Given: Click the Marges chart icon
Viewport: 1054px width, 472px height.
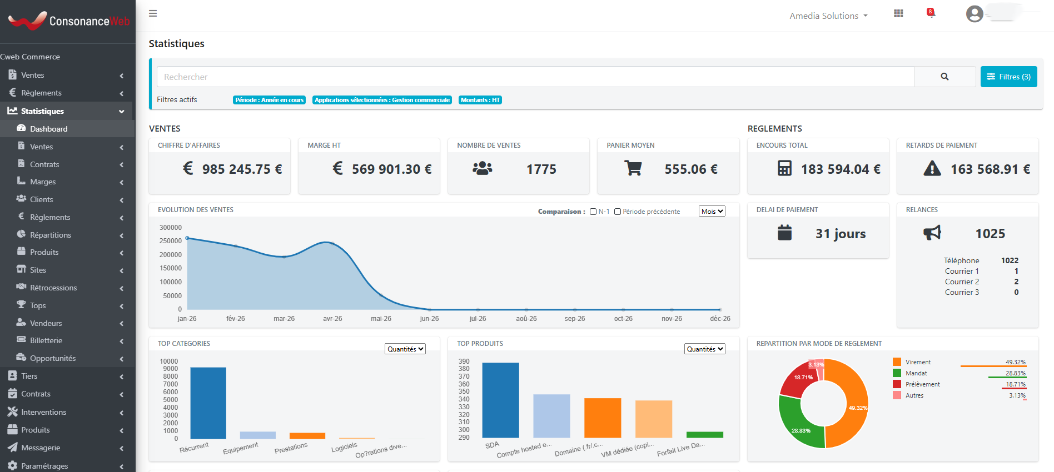Looking at the screenshot, I should click(x=21, y=181).
